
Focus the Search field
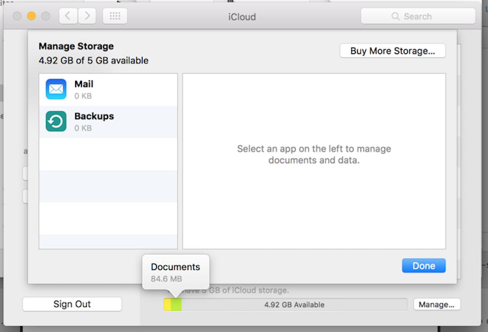point(418,16)
